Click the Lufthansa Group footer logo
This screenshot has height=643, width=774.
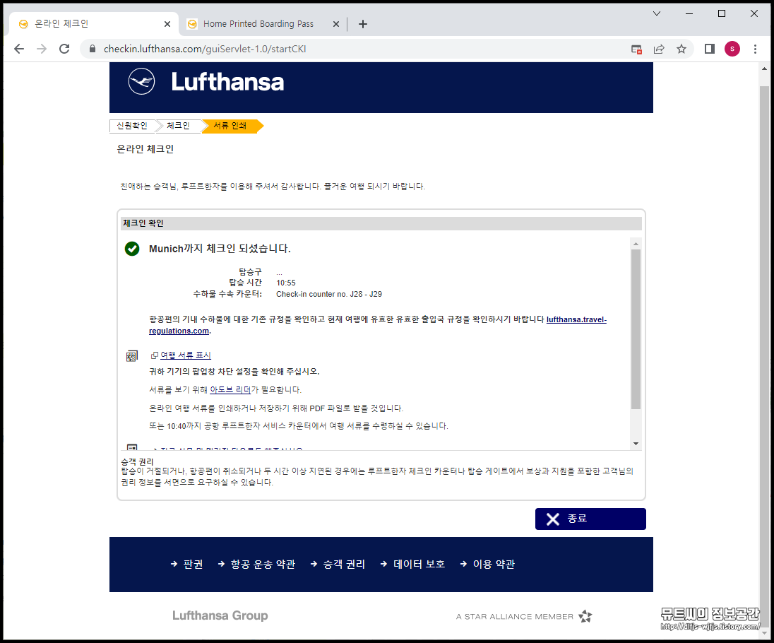tap(220, 616)
